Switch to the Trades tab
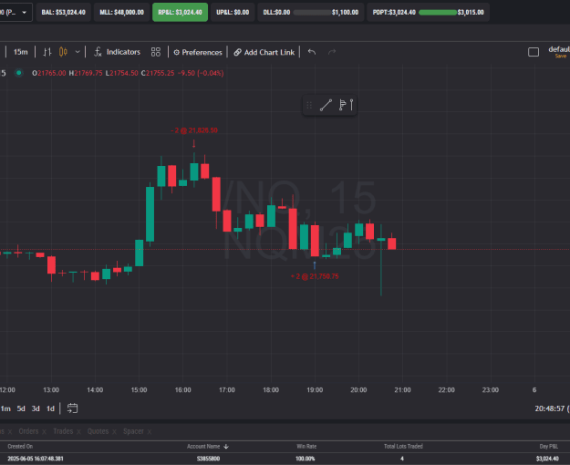 (63, 431)
